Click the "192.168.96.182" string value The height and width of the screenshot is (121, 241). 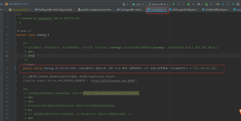click(x=205, y=68)
